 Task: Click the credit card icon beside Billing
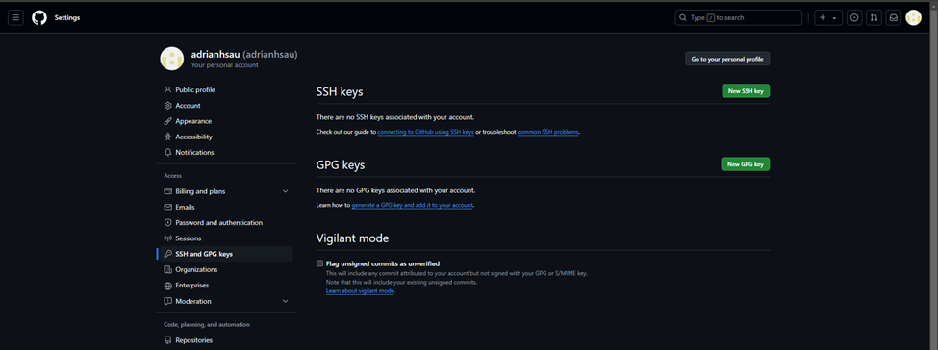(x=168, y=191)
